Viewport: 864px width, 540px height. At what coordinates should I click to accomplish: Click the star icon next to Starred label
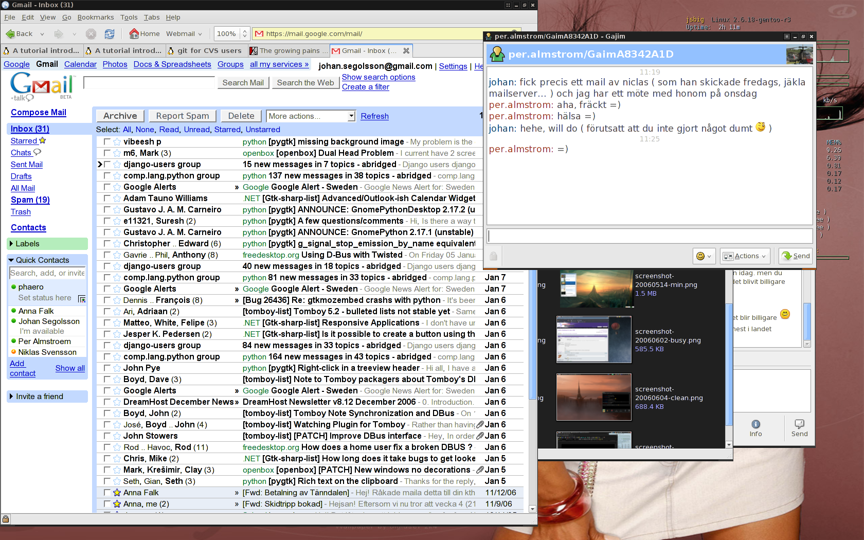point(42,140)
